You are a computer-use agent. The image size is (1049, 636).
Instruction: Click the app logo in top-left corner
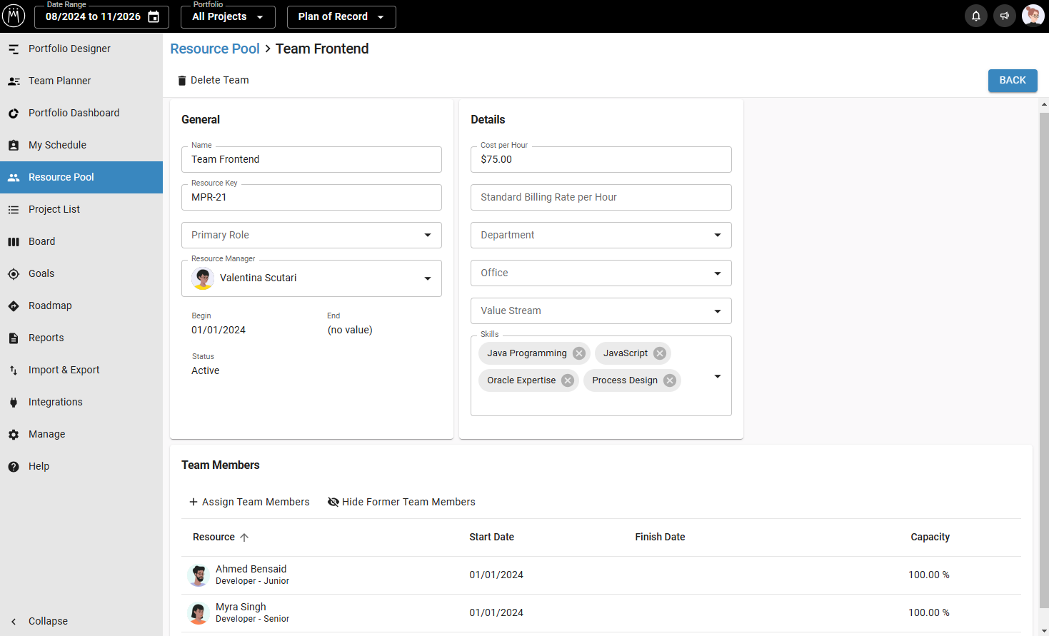(x=14, y=16)
